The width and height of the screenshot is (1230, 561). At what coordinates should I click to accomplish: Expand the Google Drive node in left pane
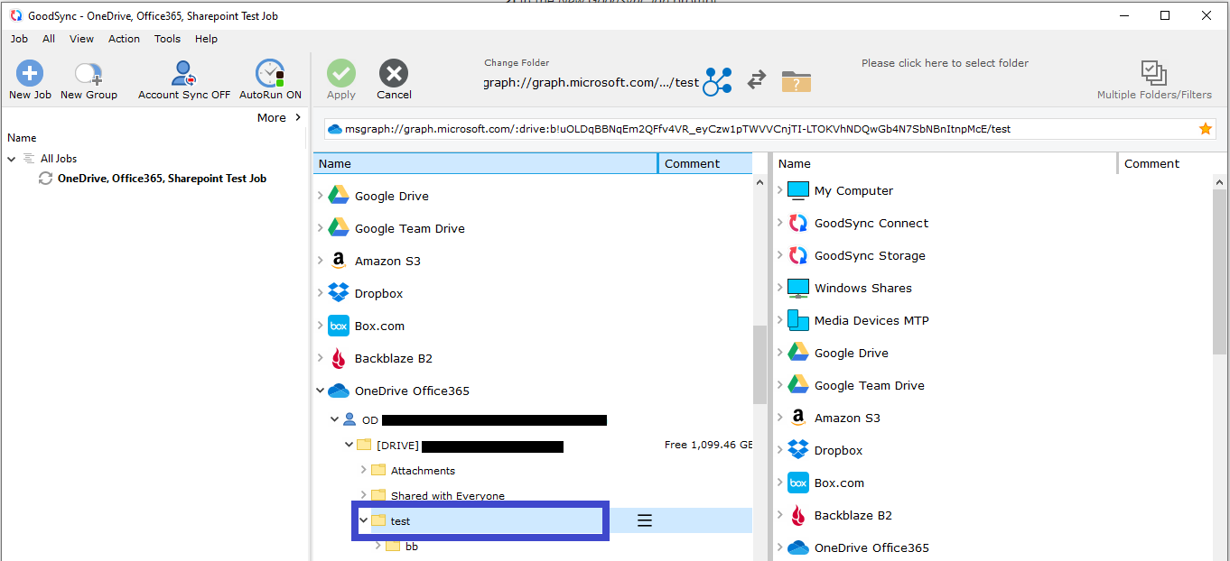321,196
